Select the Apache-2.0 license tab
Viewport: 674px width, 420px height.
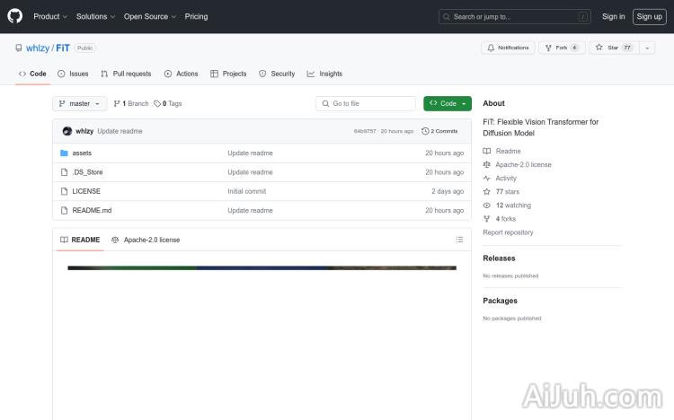(146, 240)
